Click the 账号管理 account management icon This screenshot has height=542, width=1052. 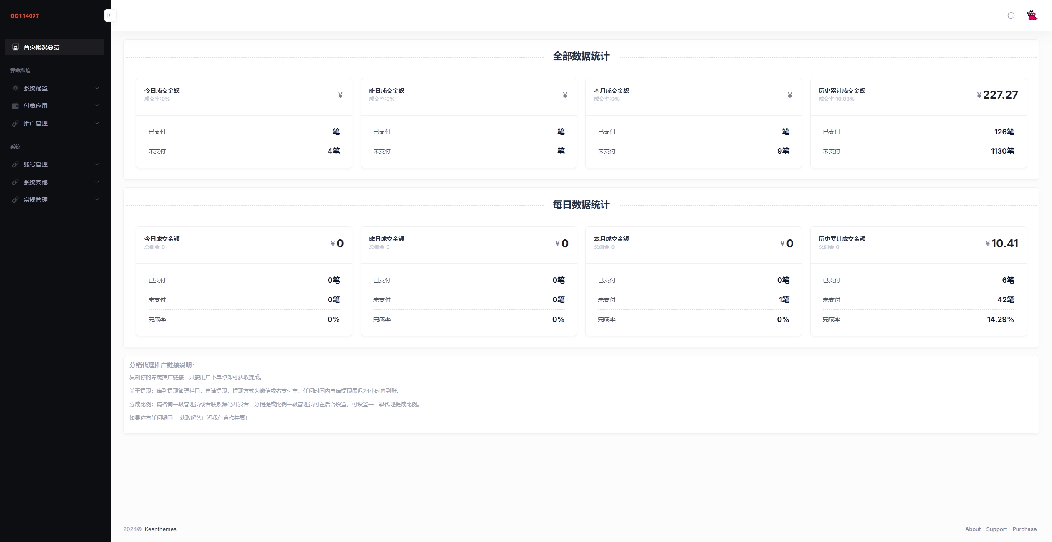(15, 164)
